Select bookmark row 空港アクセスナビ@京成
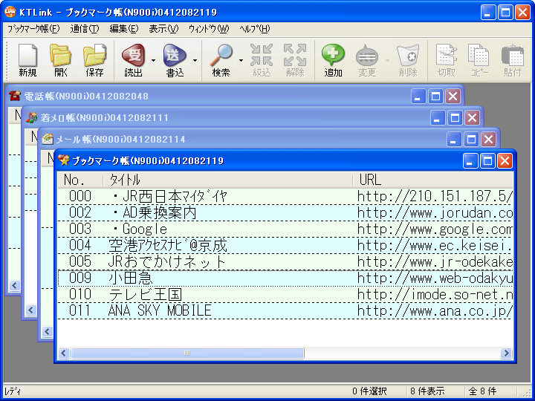Image resolution: width=535 pixels, height=401 pixels. pos(285,245)
